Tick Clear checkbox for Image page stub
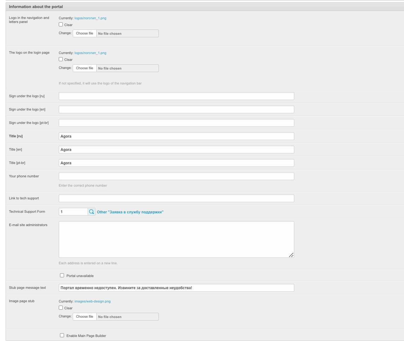The image size is (404, 341). tap(61, 308)
